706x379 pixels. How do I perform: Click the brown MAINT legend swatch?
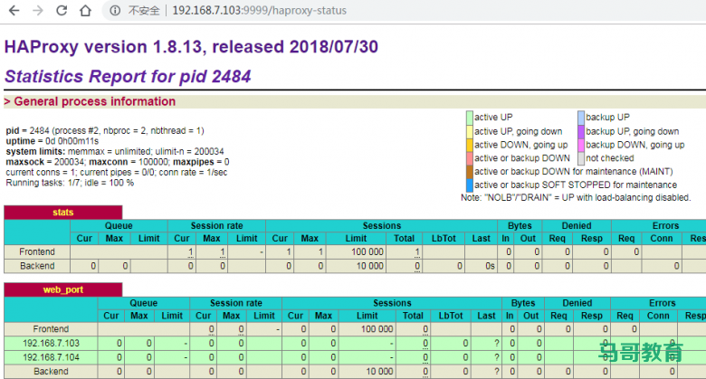point(469,172)
